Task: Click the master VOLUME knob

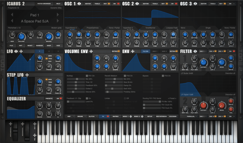Action: point(21,36)
